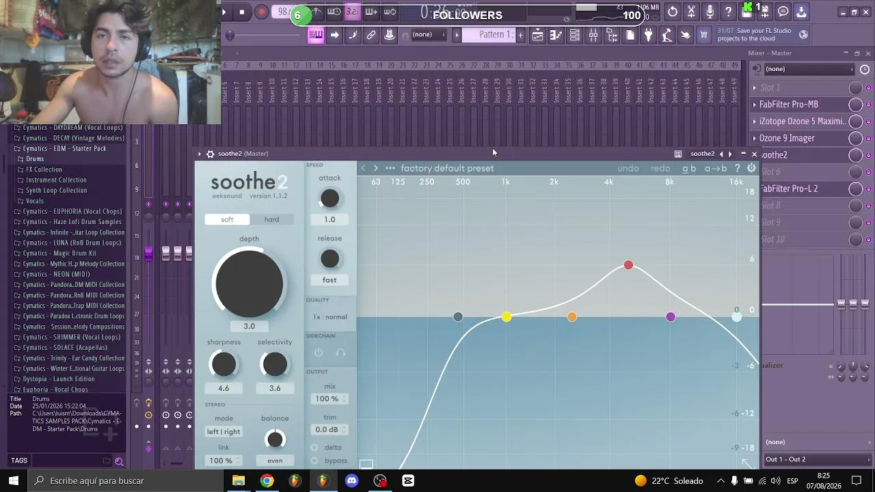
Task: Open the help question mark icon
Action: [728, 12]
